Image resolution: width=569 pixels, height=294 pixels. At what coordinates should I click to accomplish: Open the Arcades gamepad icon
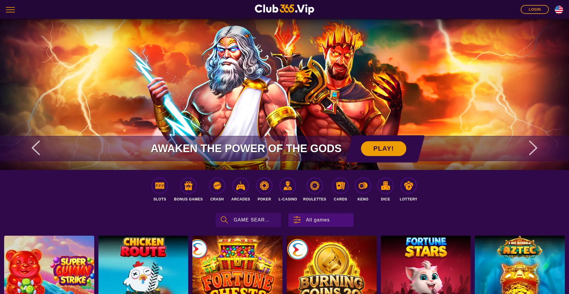(241, 186)
